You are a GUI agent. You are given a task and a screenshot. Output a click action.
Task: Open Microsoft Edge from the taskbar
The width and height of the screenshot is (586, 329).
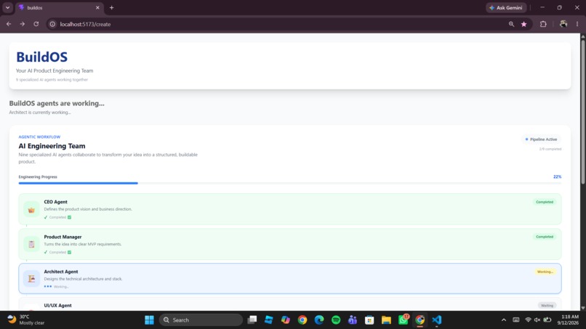(319, 320)
